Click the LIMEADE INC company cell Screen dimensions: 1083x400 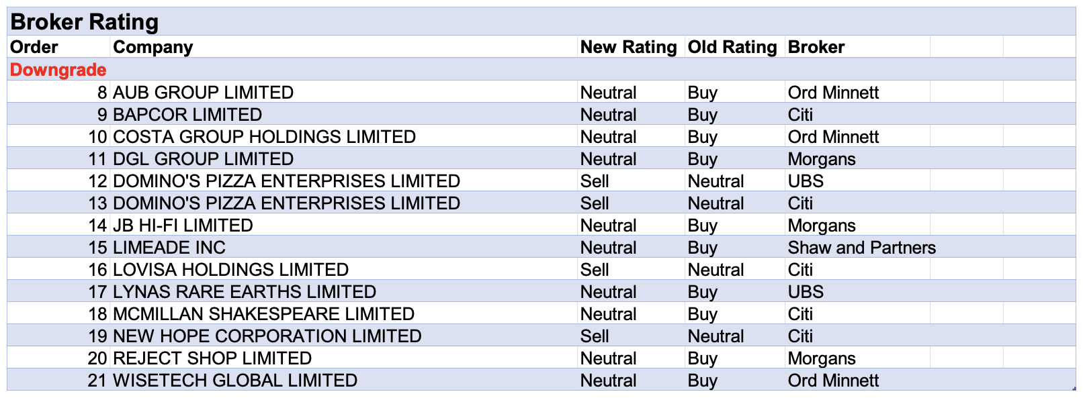tap(169, 248)
